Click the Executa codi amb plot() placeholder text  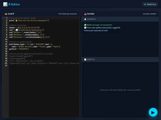coord(120,90)
